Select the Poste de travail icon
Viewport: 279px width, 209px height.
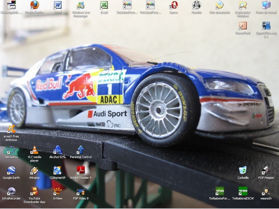click(266, 5)
